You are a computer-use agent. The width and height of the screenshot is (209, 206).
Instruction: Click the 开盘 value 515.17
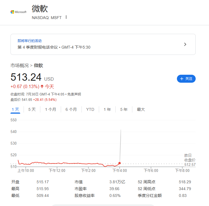point(43,182)
